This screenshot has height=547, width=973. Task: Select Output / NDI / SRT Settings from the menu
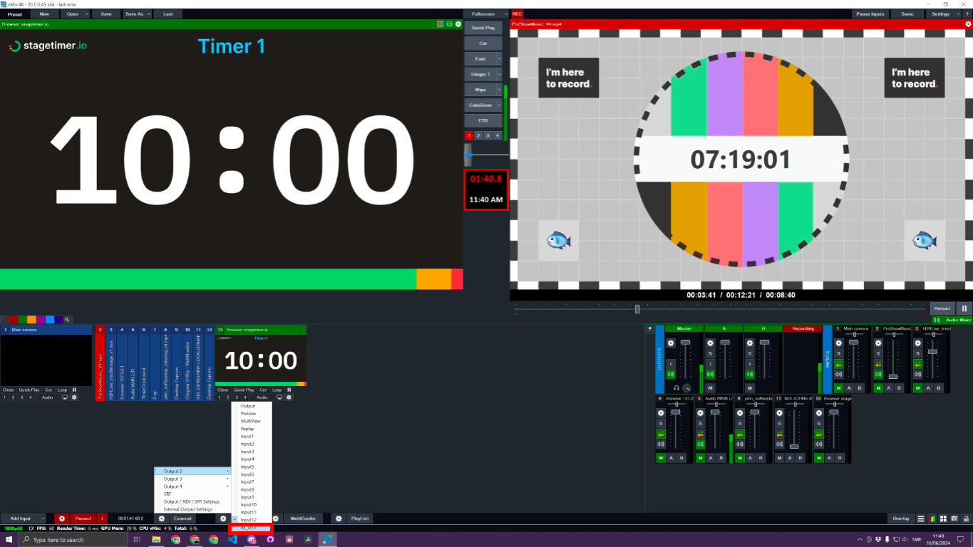point(192,502)
